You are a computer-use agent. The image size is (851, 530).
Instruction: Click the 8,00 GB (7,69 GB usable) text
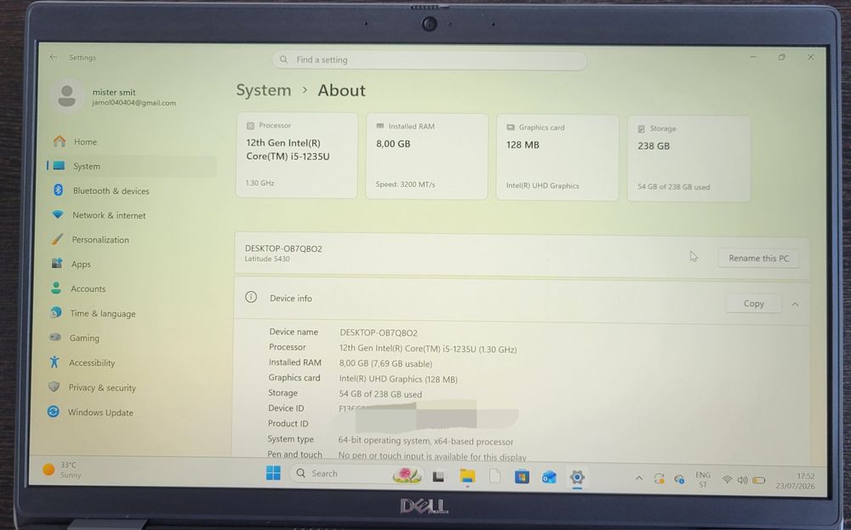point(386,363)
